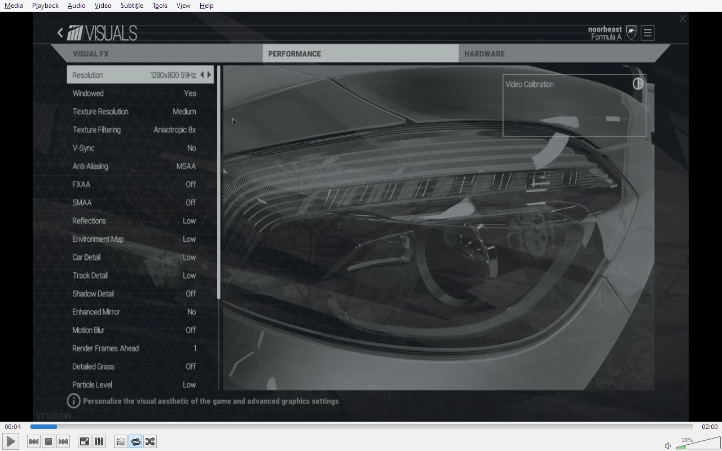Click the video seek progress bar
Screen dimensions: 722x451
[361, 427]
